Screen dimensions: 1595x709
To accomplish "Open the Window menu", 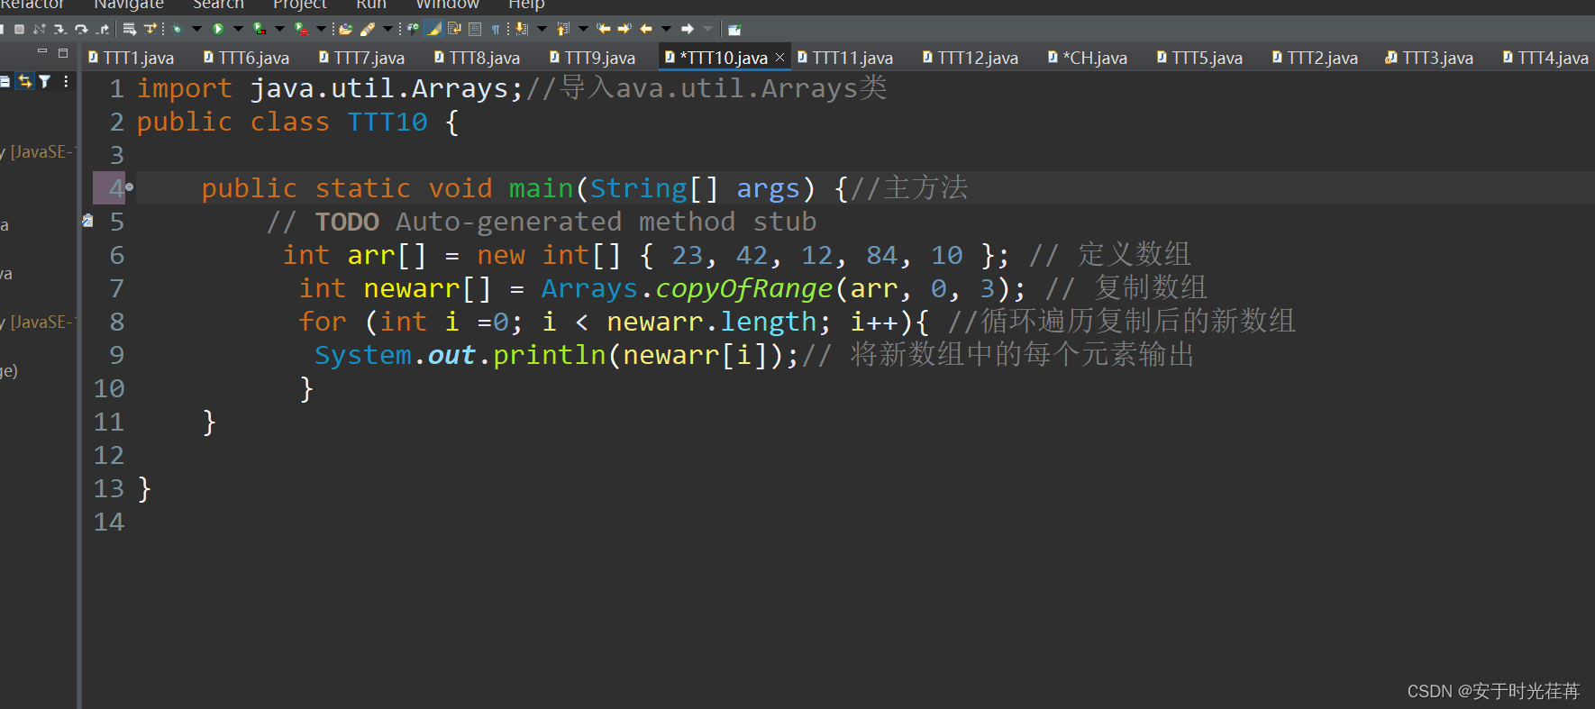I will (x=447, y=5).
